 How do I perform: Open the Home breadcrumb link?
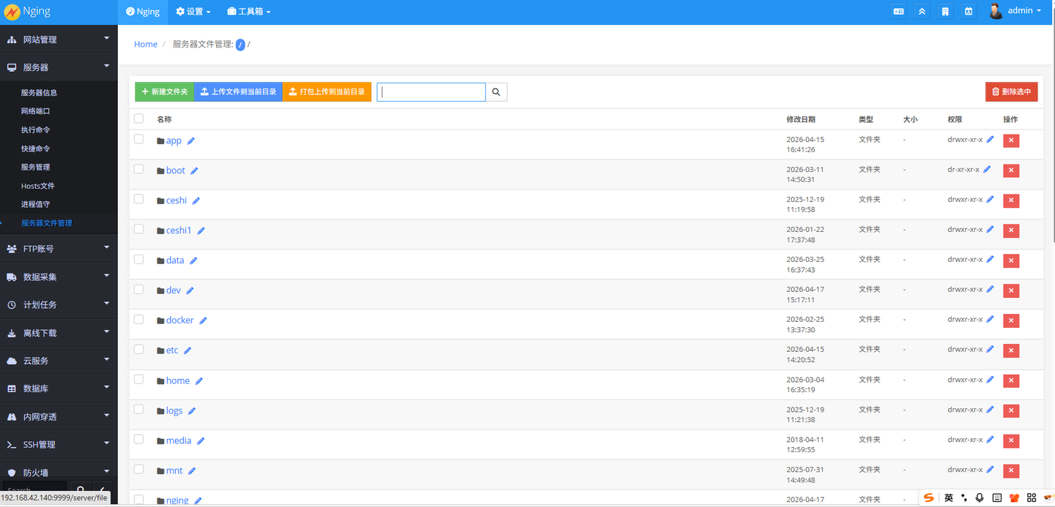(x=146, y=45)
